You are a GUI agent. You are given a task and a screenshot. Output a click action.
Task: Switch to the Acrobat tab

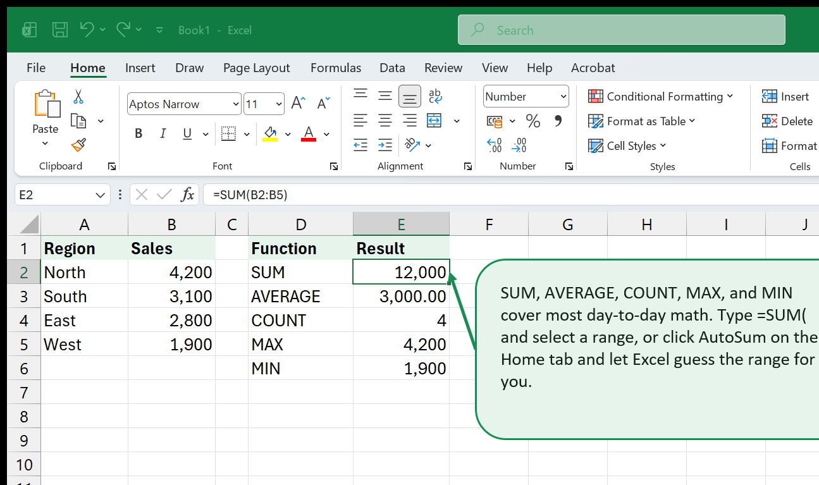(593, 68)
